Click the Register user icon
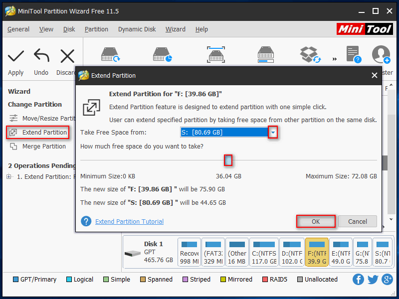The height and width of the screenshot is (299, 399). coord(381,54)
